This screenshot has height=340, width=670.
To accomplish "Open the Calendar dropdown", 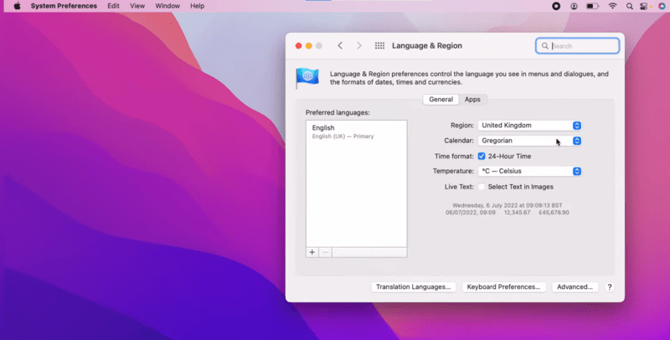I will (x=530, y=141).
